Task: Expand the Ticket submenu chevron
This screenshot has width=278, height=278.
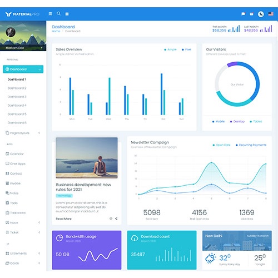Action: pos(39,232)
